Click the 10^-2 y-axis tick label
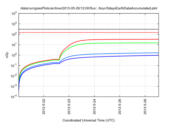The width and height of the screenshot is (175, 123). 14,76
